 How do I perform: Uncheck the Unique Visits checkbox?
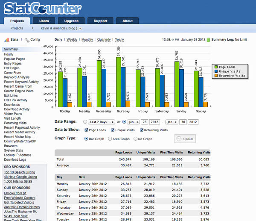coord(113,130)
